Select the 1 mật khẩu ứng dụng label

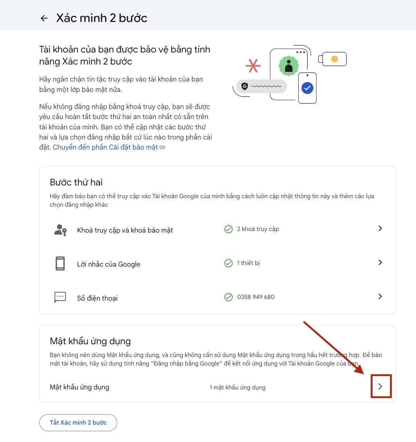click(237, 387)
